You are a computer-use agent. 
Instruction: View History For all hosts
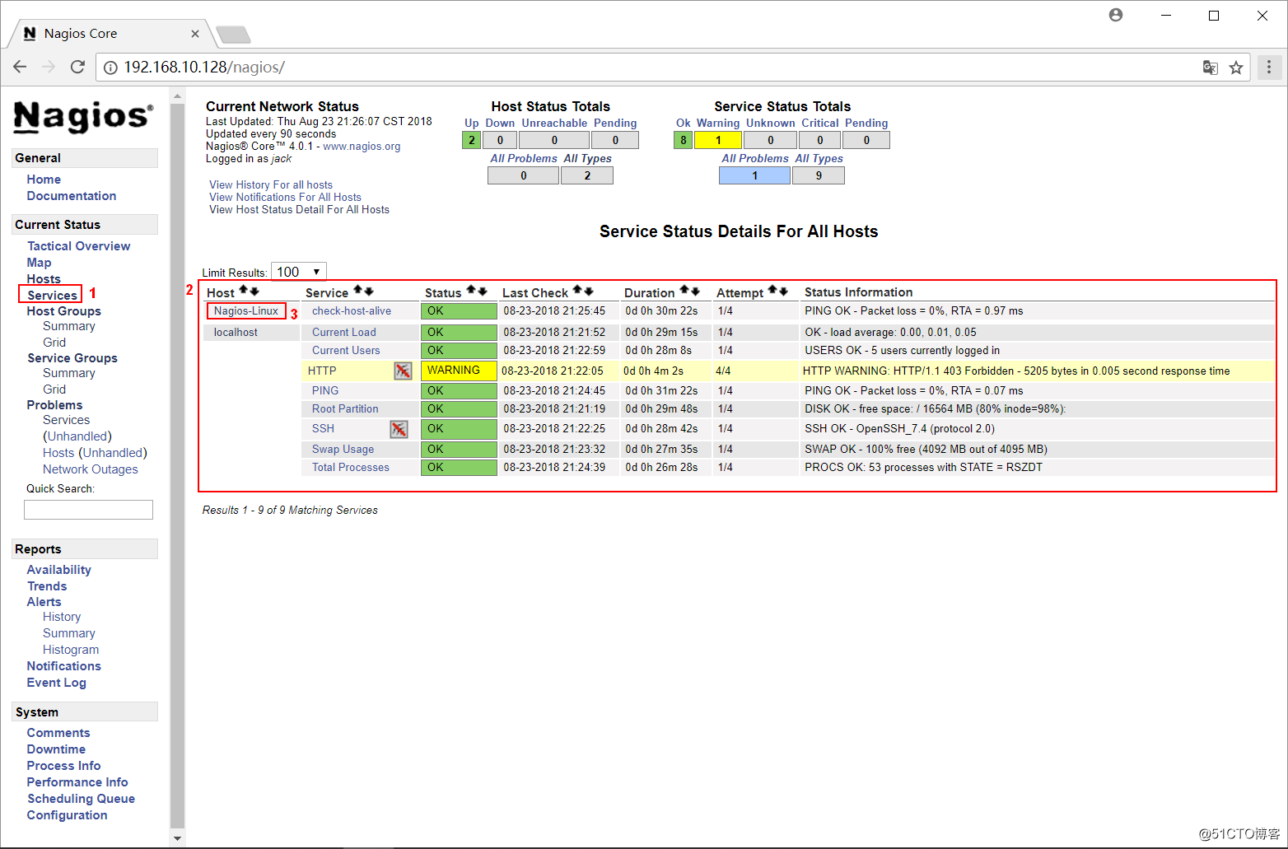pyautogui.click(x=271, y=185)
